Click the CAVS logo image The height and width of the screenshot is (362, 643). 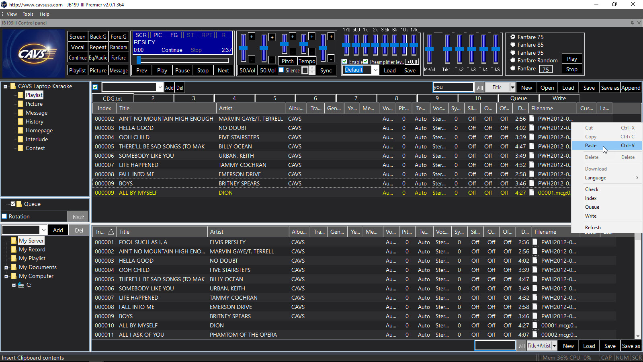coord(34,53)
